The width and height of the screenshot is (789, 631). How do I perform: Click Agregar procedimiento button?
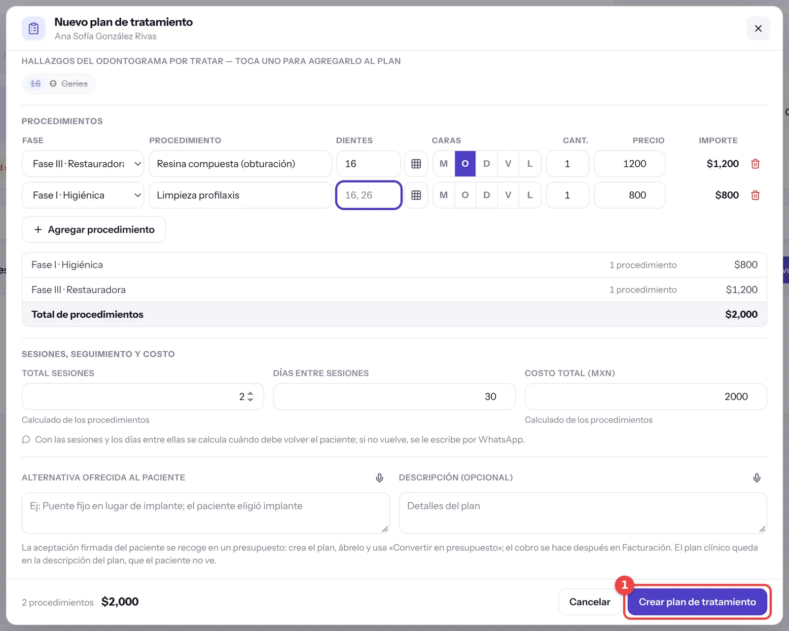point(94,229)
